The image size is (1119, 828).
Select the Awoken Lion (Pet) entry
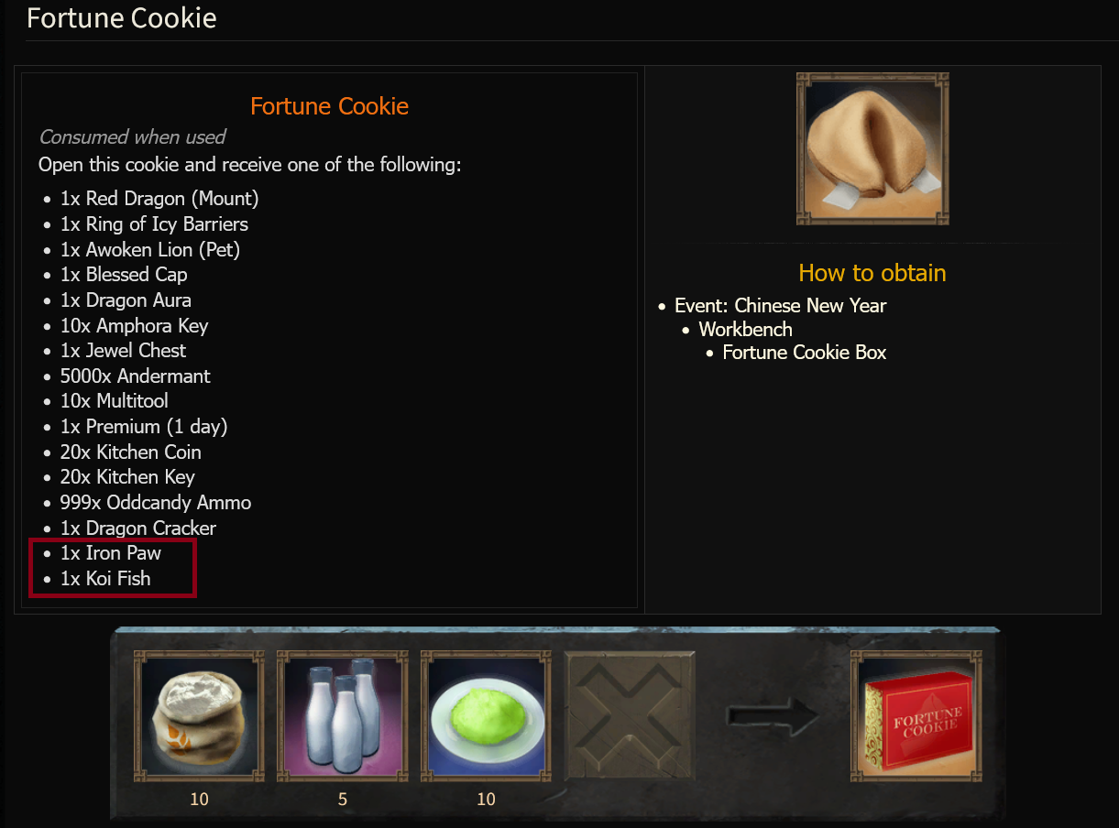pos(150,250)
